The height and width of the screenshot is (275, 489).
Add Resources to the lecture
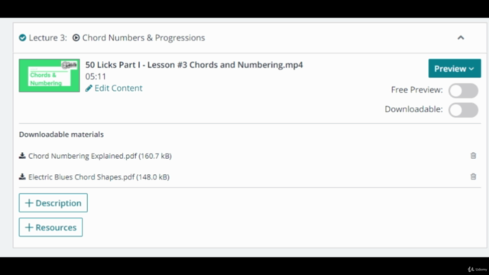[50, 228]
